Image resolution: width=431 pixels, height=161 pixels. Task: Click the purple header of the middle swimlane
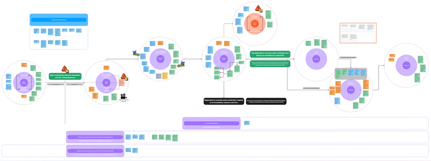click(95, 137)
